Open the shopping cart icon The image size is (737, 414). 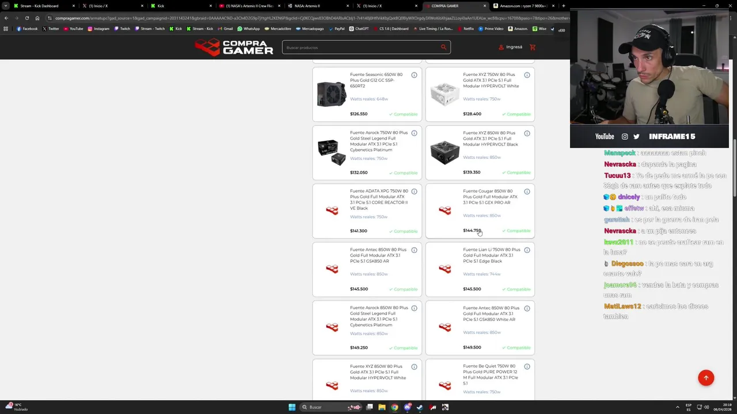(533, 47)
